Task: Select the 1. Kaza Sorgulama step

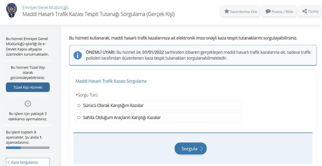Action: (x=28, y=162)
